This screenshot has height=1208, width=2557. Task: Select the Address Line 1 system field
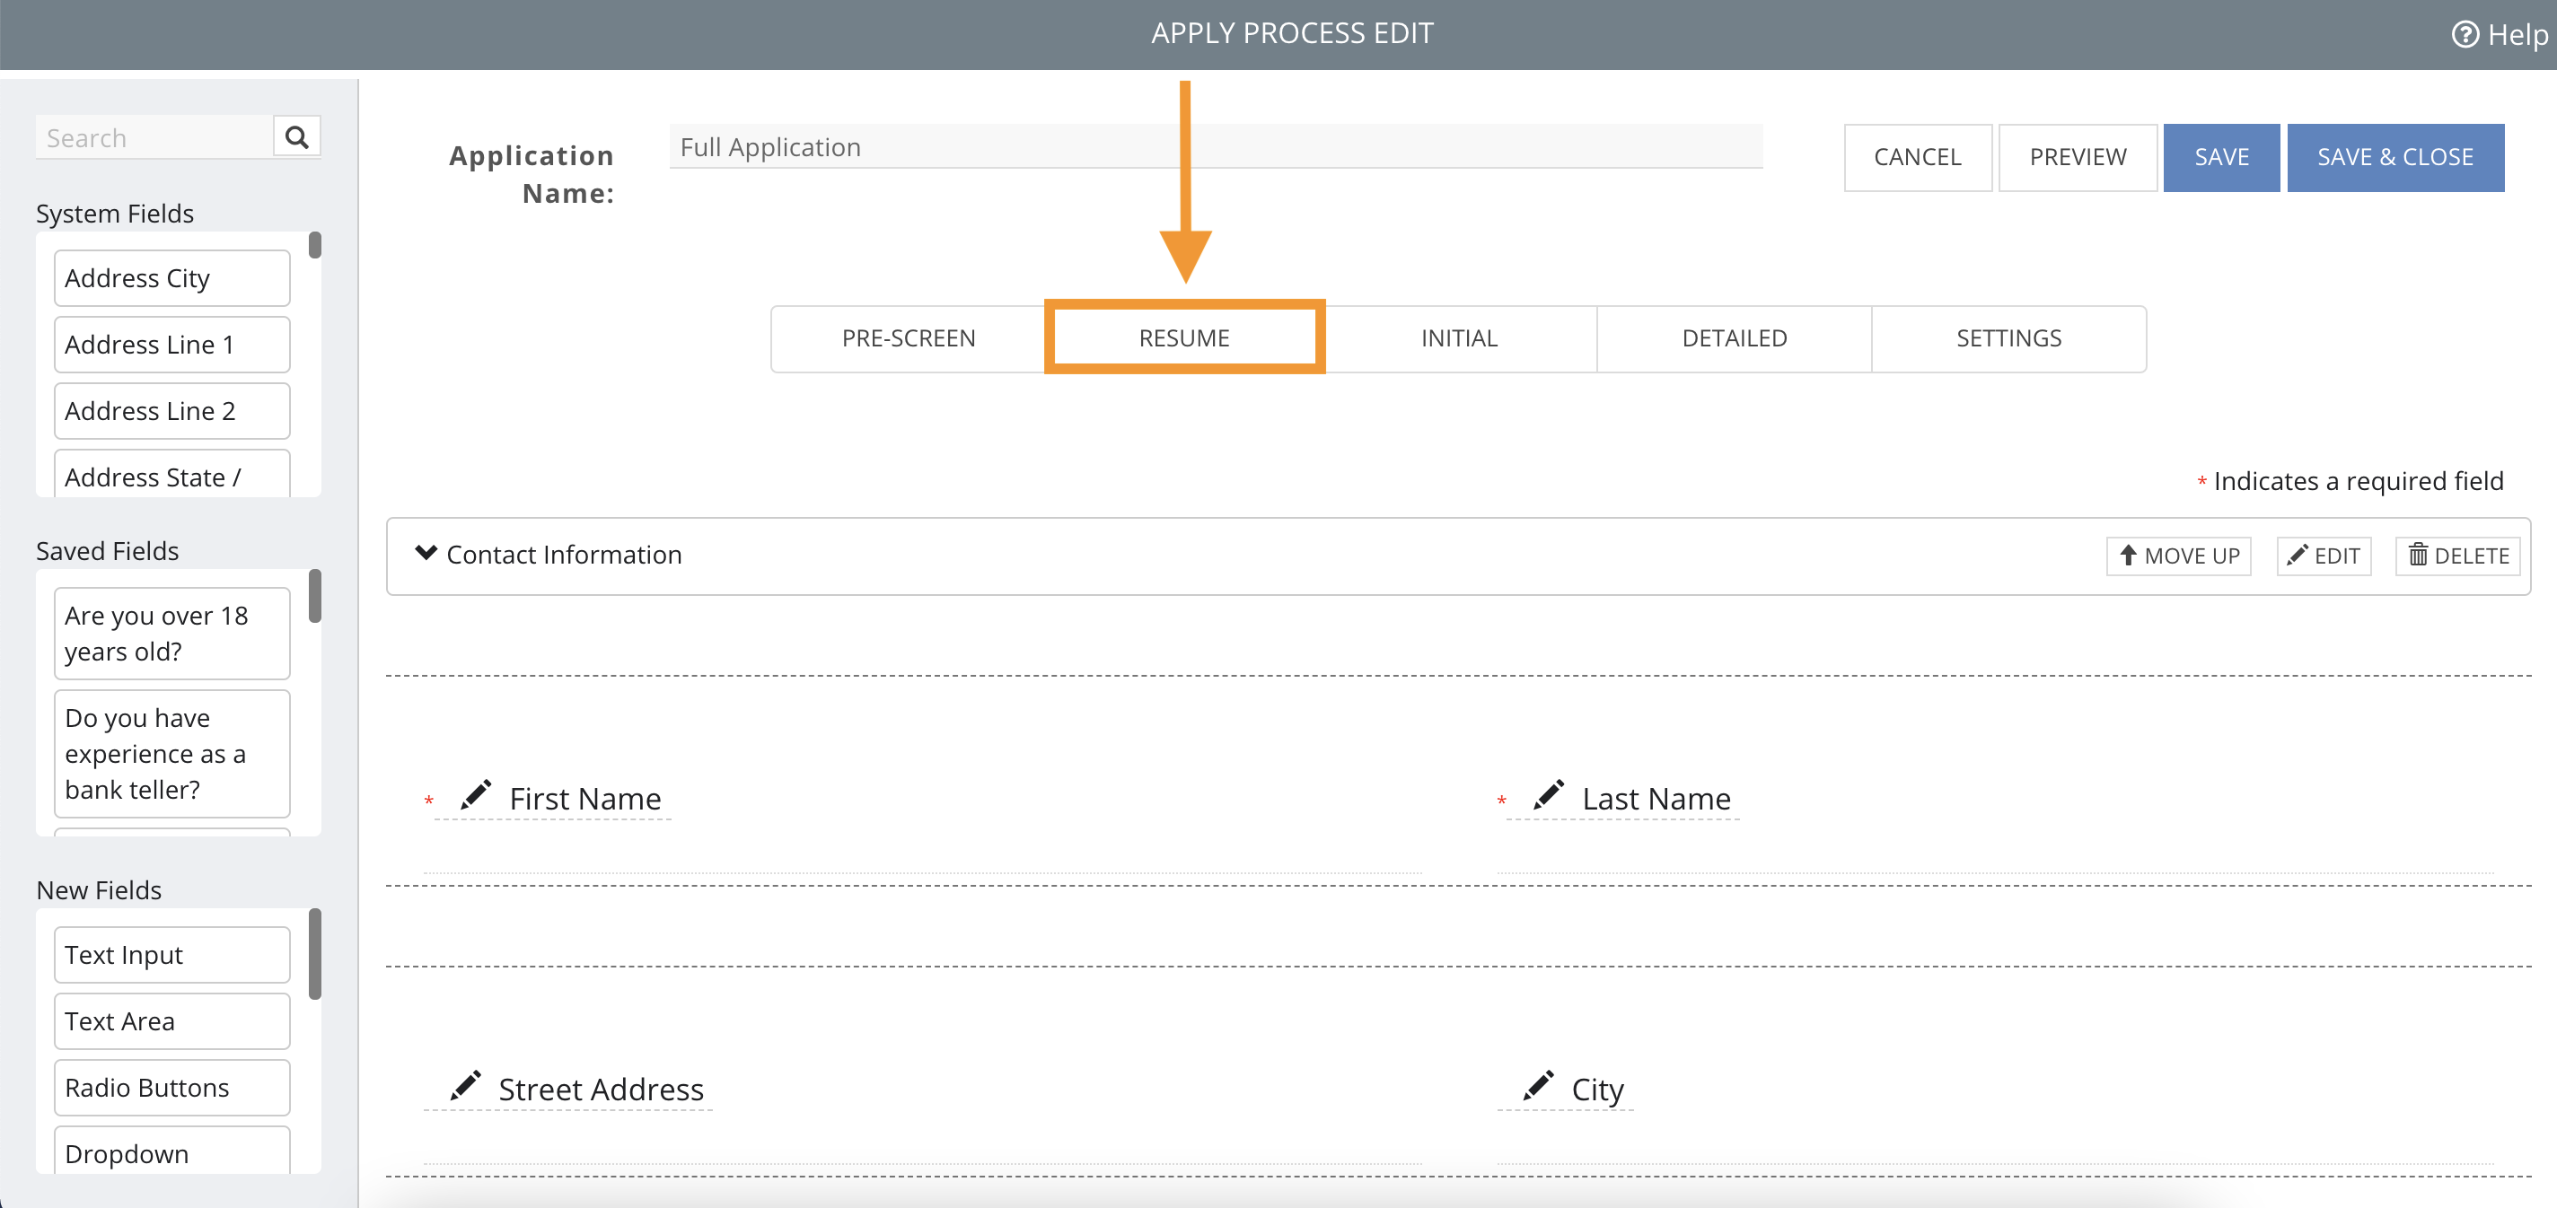[x=171, y=345]
